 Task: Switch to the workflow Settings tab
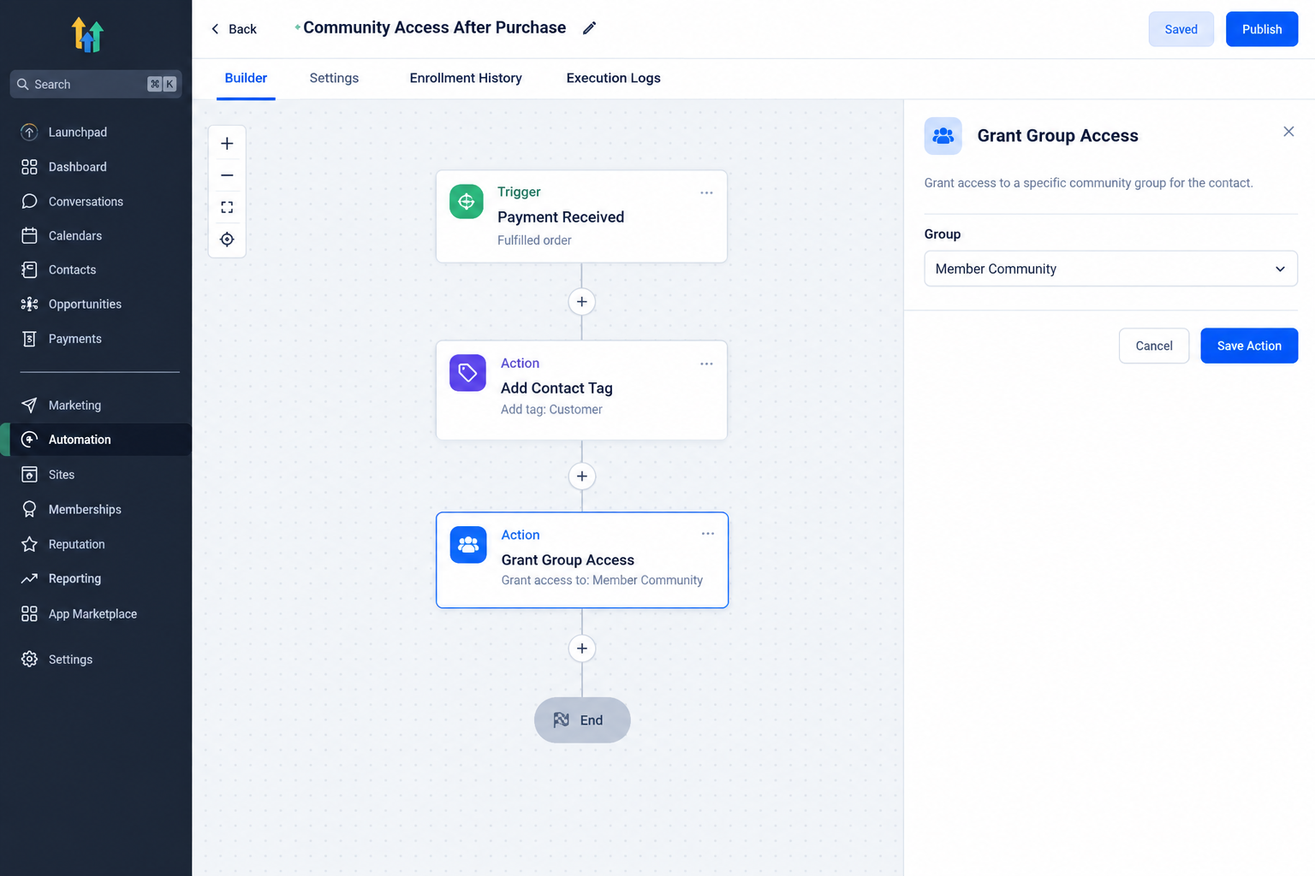pos(334,78)
